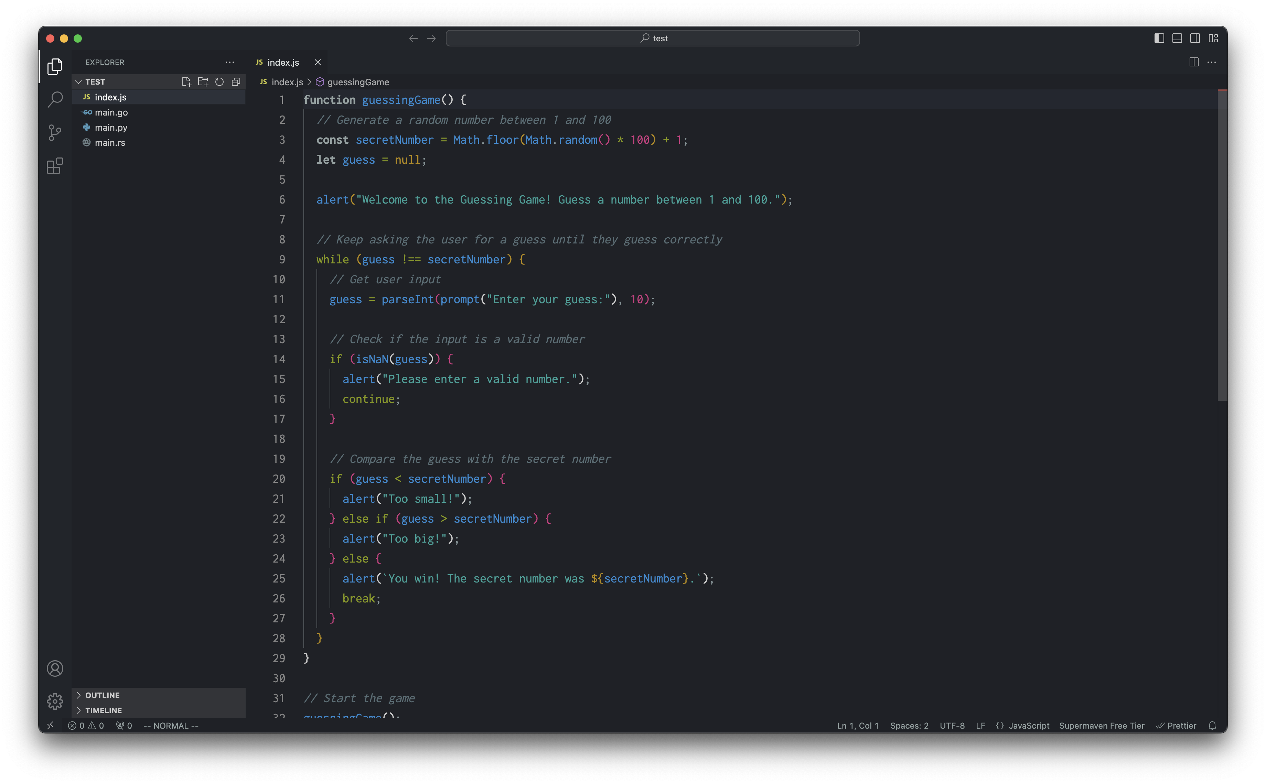This screenshot has width=1266, height=784.
Task: Open the Manage gear icon
Action: (x=55, y=701)
